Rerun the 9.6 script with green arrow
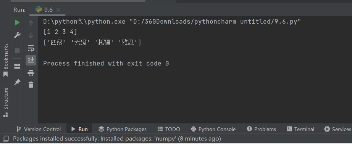Image resolution: width=352 pixels, height=144 pixels. tap(17, 22)
